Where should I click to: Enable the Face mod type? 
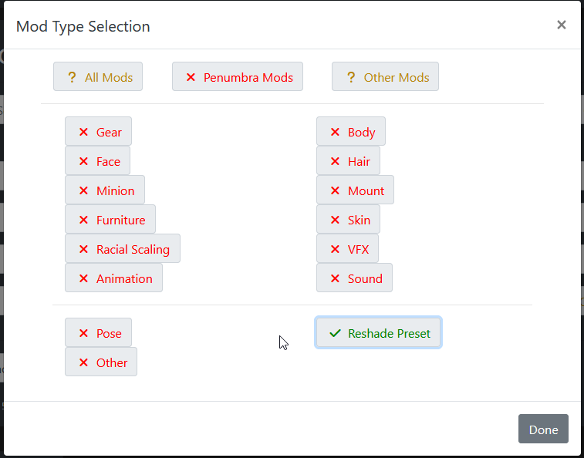tap(97, 161)
